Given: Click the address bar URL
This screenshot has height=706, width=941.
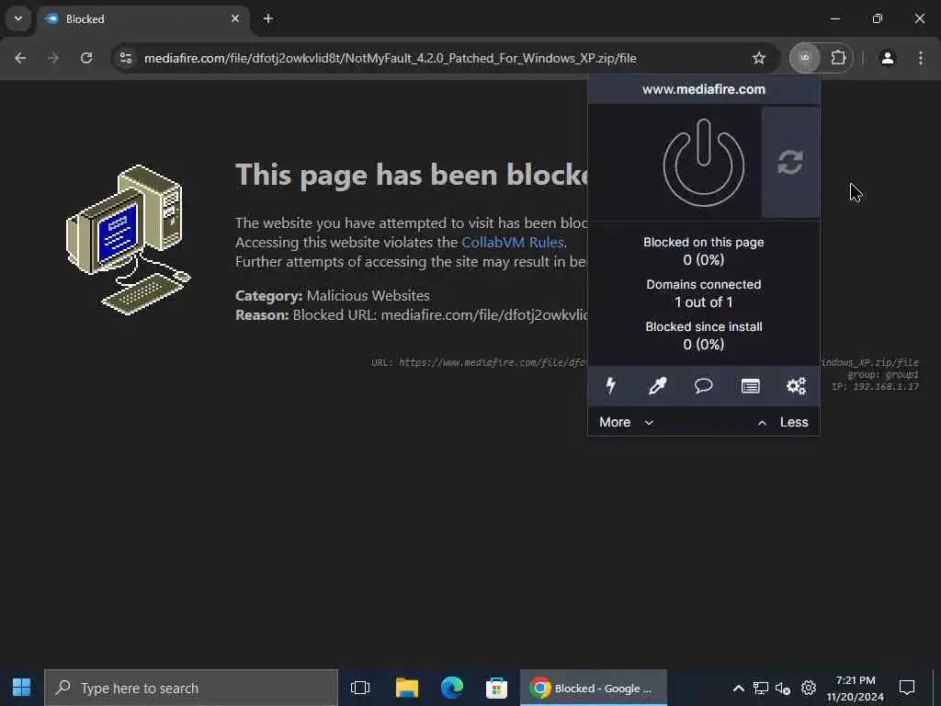Looking at the screenshot, I should (x=390, y=58).
